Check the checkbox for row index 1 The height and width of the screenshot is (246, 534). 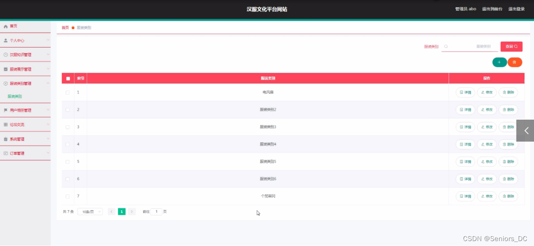pyautogui.click(x=67, y=92)
